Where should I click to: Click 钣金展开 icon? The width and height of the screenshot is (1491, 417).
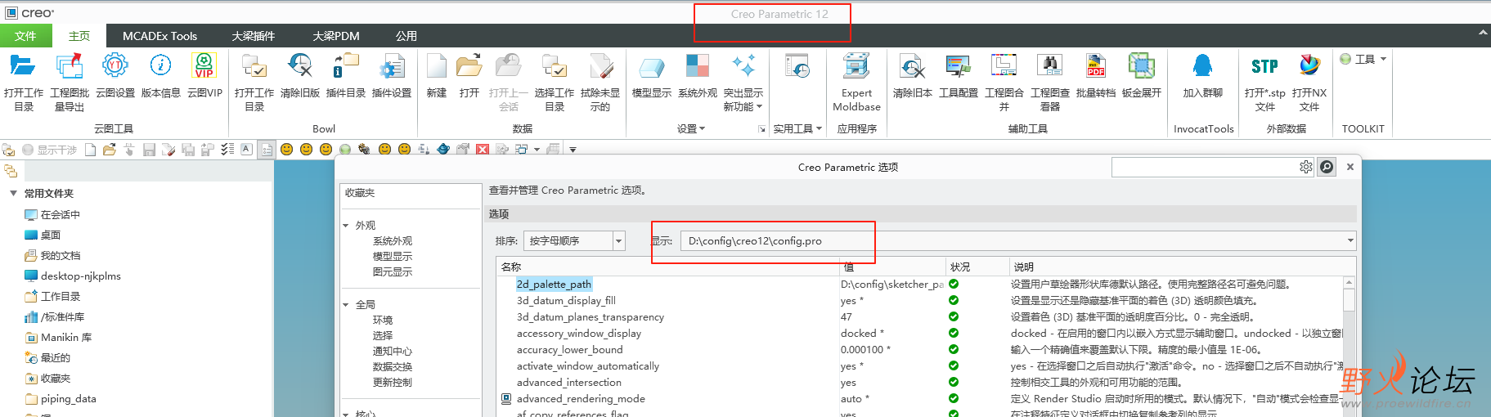coord(1141,66)
